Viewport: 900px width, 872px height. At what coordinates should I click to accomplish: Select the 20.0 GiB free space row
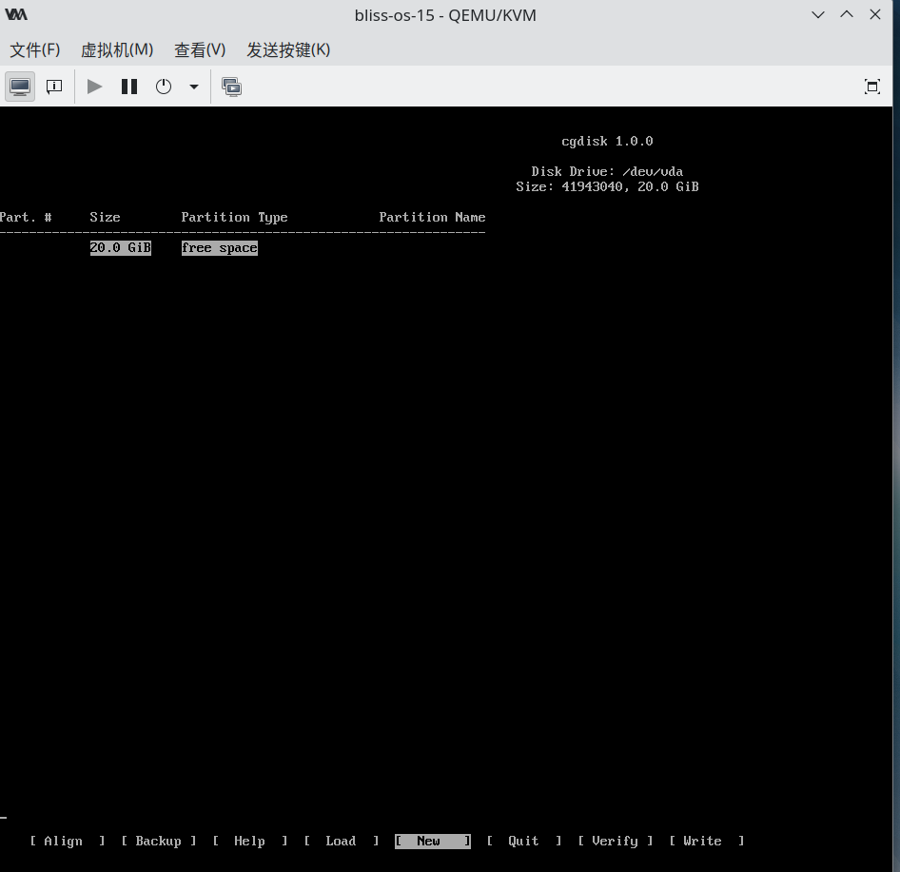coord(173,248)
